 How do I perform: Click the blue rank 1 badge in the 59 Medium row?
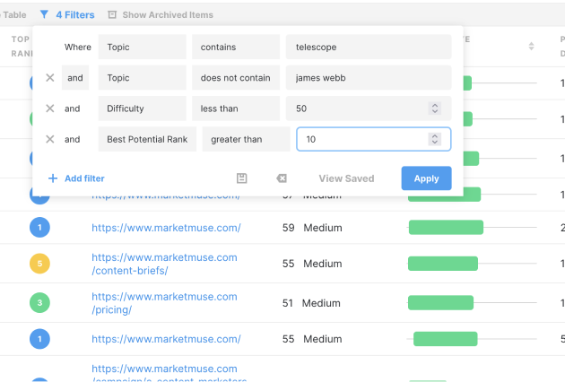point(39,228)
